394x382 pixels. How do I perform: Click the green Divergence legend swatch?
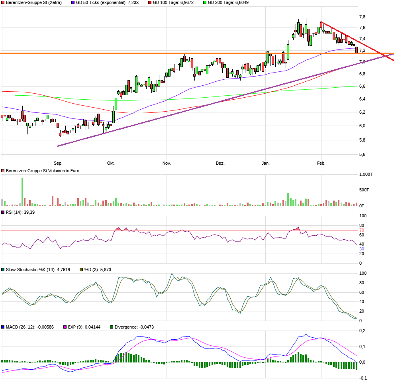coord(112,327)
